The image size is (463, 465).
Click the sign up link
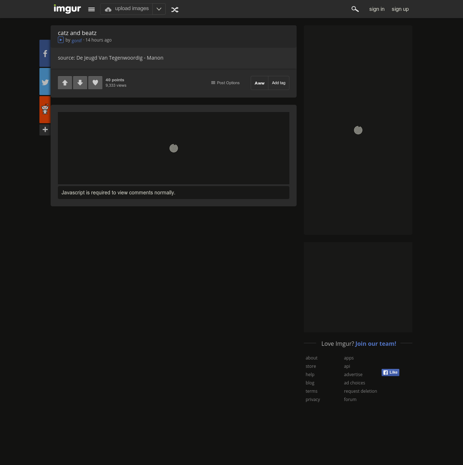(400, 9)
